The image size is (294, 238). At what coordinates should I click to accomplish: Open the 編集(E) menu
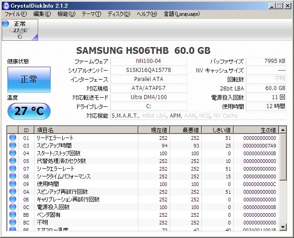point(42,14)
